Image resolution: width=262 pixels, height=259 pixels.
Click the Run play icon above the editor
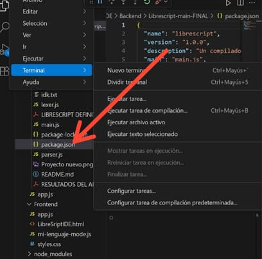228,3
